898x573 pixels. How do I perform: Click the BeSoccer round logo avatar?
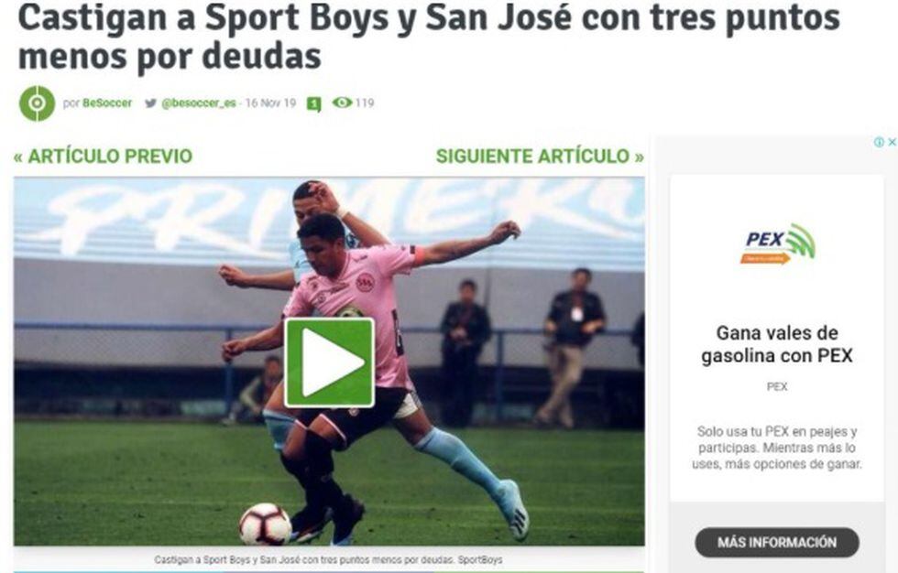point(38,103)
